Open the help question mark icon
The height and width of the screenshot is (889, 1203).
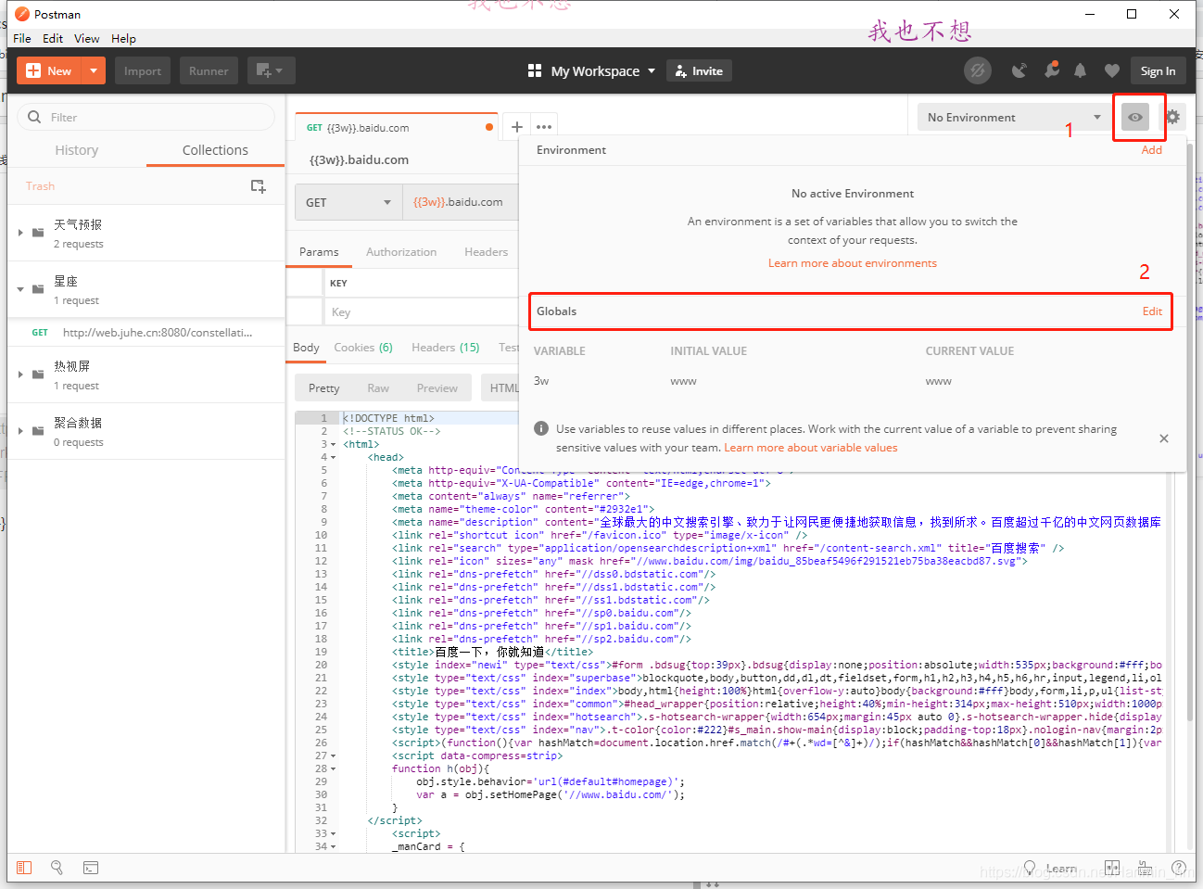pyautogui.click(x=1179, y=869)
